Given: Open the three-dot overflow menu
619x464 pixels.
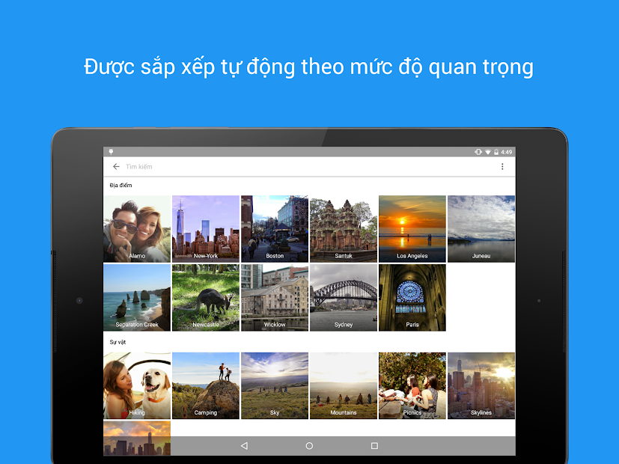Looking at the screenshot, I should click(x=502, y=166).
